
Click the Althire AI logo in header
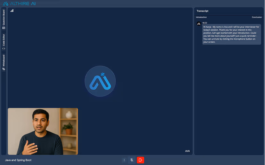click(x=19, y=4)
